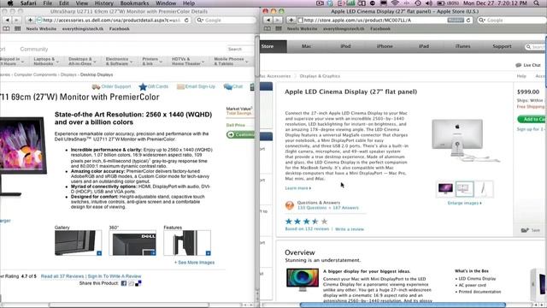Open the Window menu
This screenshot has width=547, height=308.
coord(166,3)
